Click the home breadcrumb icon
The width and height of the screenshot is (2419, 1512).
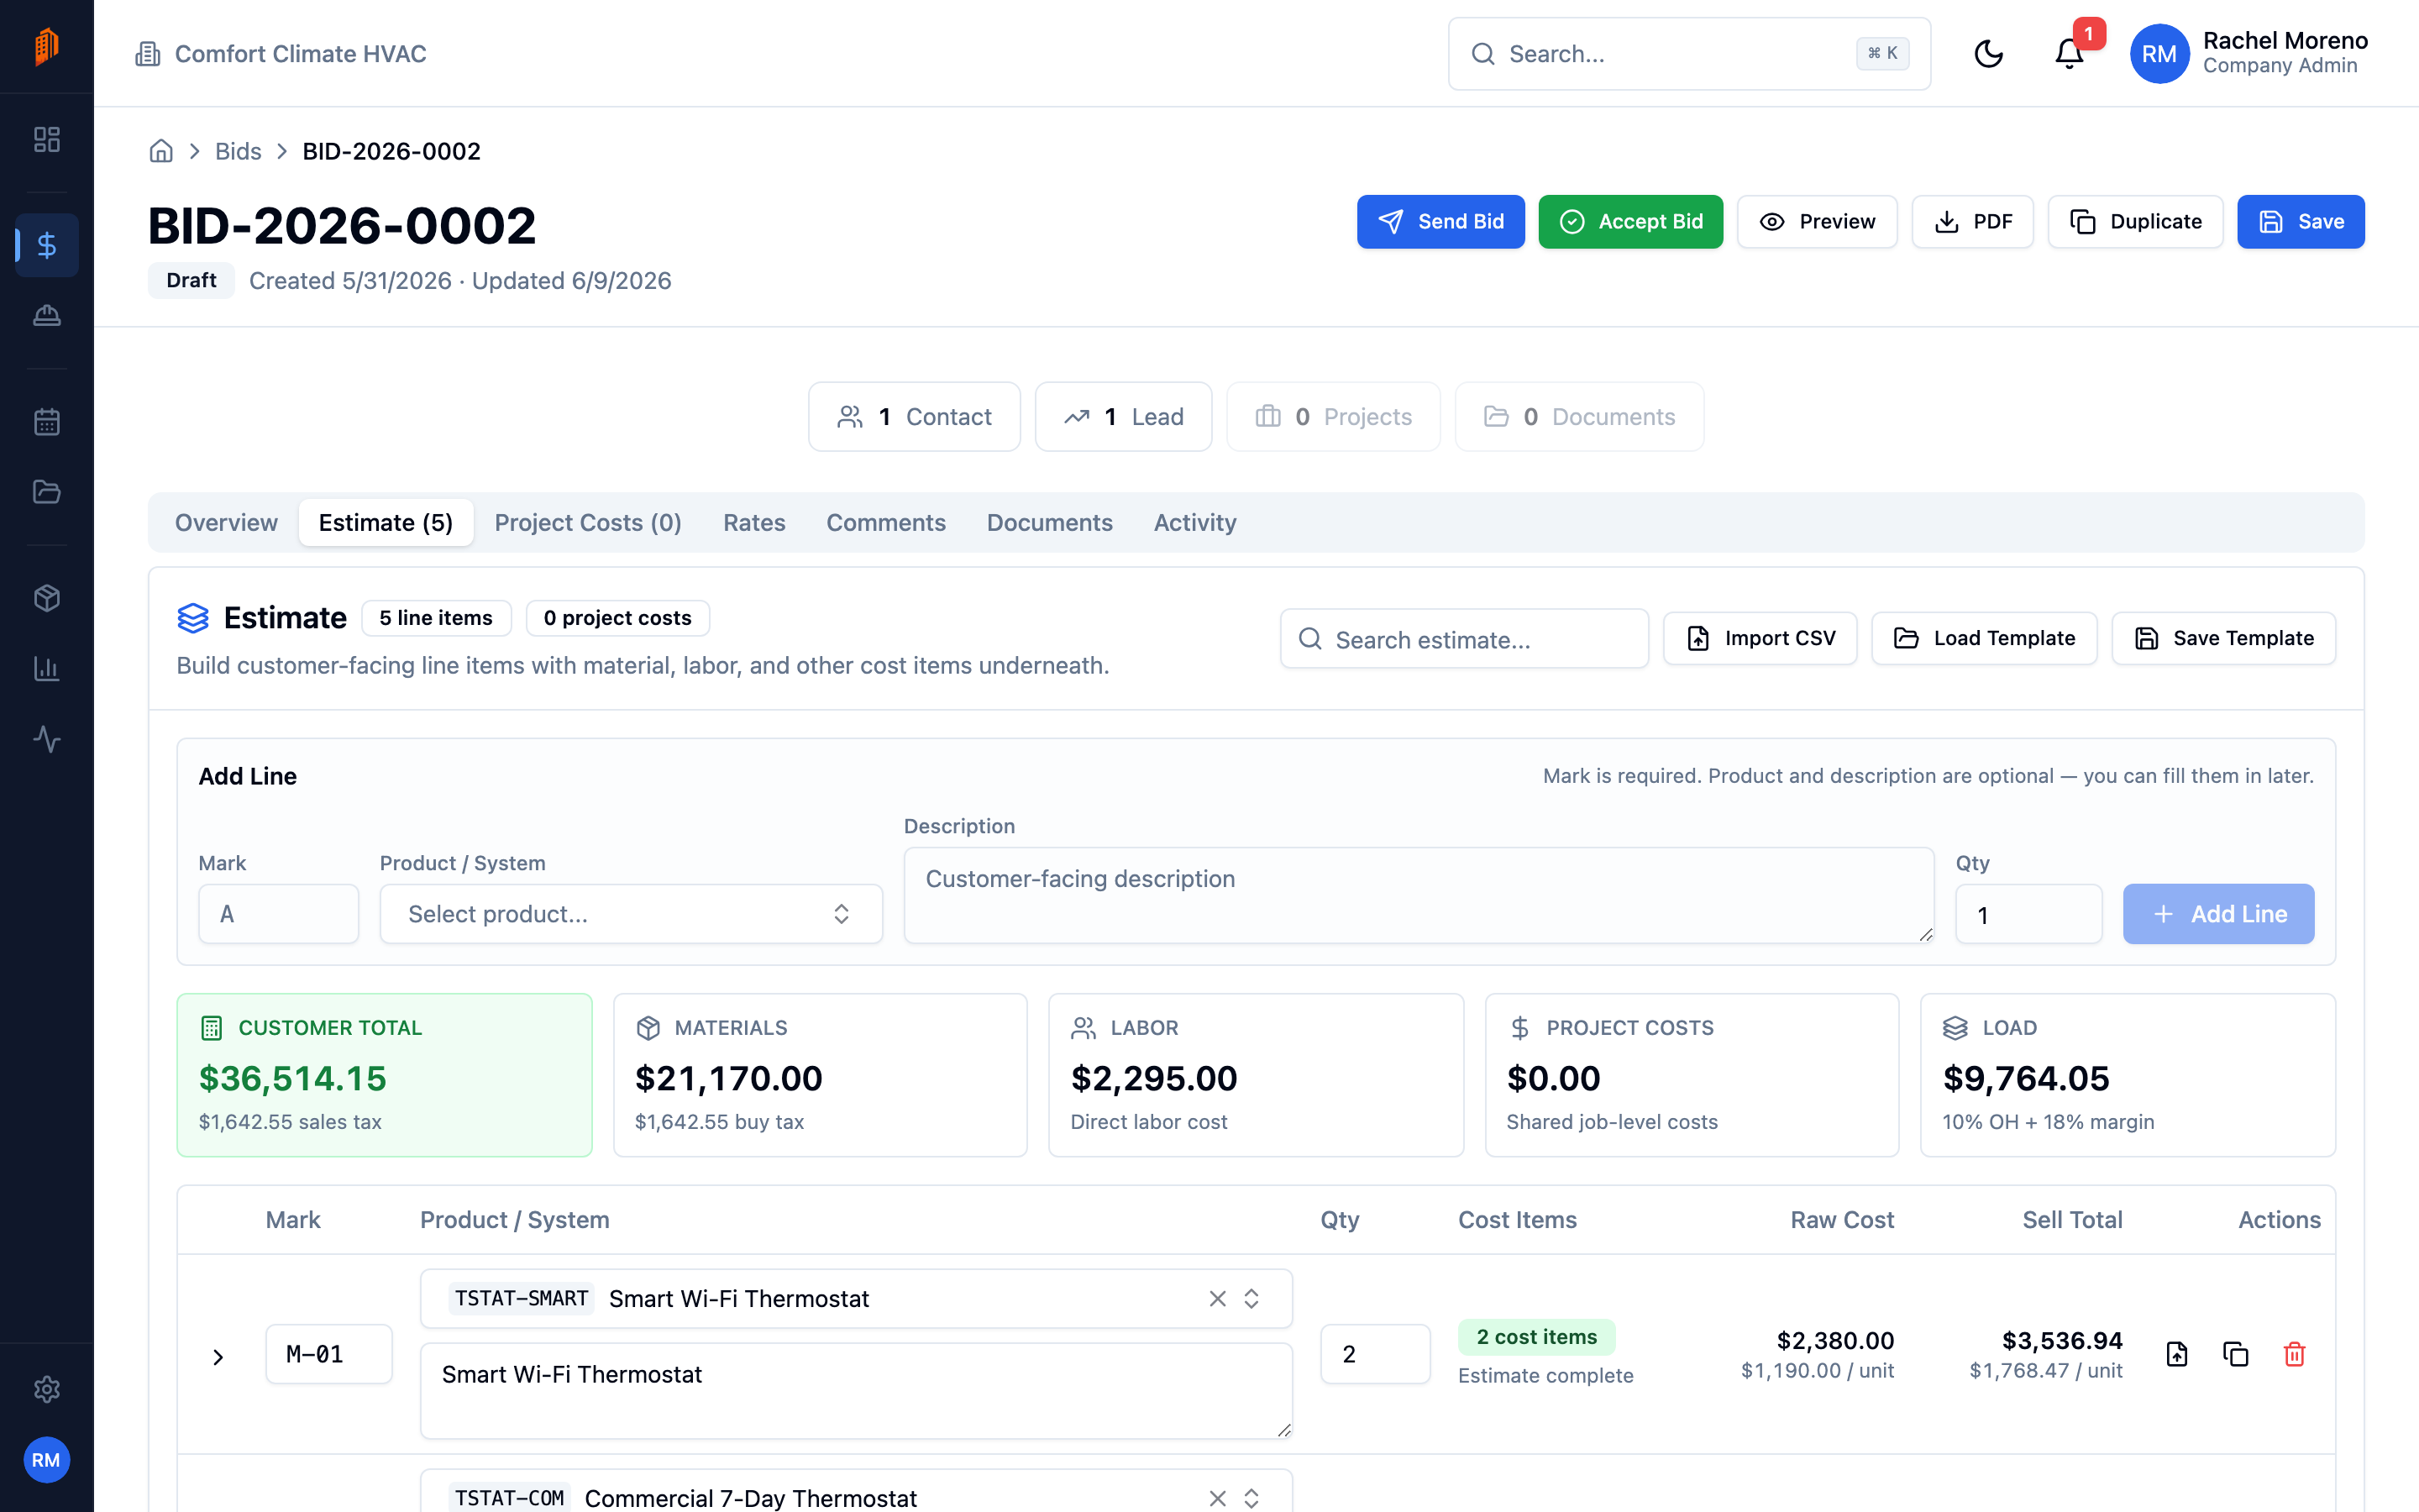click(x=161, y=151)
